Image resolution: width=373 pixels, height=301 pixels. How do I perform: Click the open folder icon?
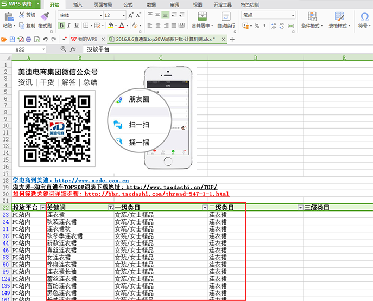[x=4, y=40]
